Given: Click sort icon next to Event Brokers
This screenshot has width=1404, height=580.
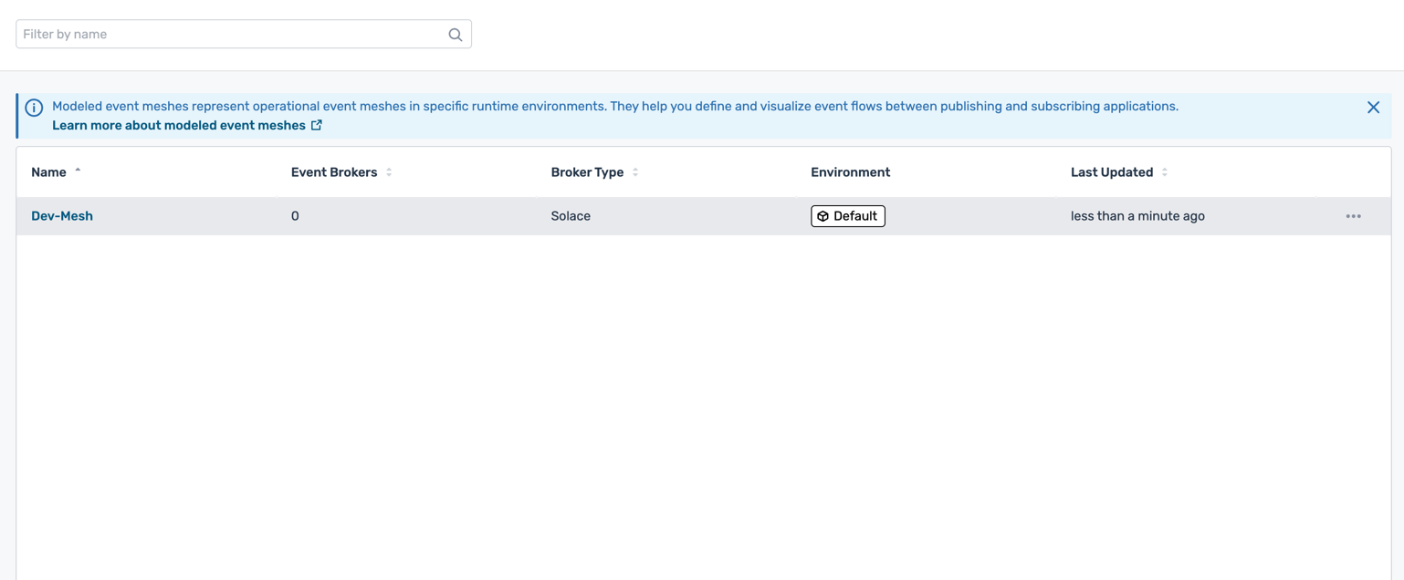Looking at the screenshot, I should (389, 172).
